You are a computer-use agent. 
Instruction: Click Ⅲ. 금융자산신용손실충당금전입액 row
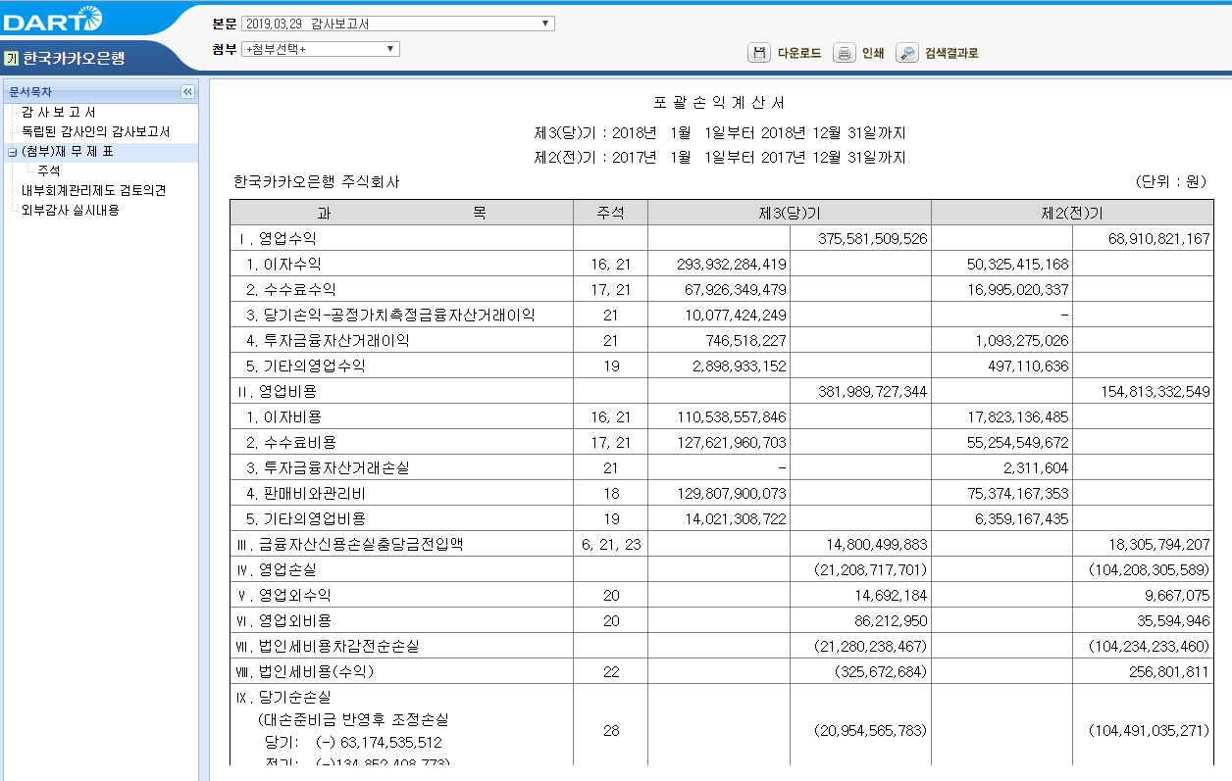point(722,544)
